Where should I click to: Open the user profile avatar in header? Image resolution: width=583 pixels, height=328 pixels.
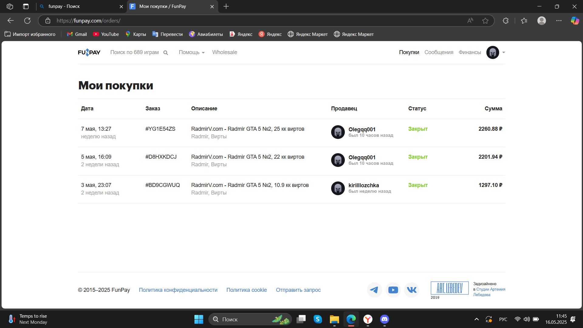pyautogui.click(x=492, y=52)
